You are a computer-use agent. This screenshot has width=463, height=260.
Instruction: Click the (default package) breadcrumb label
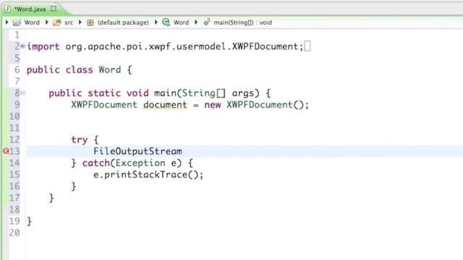(123, 22)
